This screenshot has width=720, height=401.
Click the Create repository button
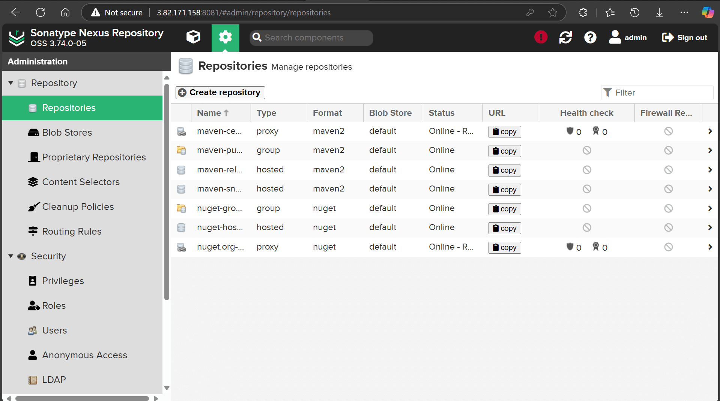[x=220, y=92]
